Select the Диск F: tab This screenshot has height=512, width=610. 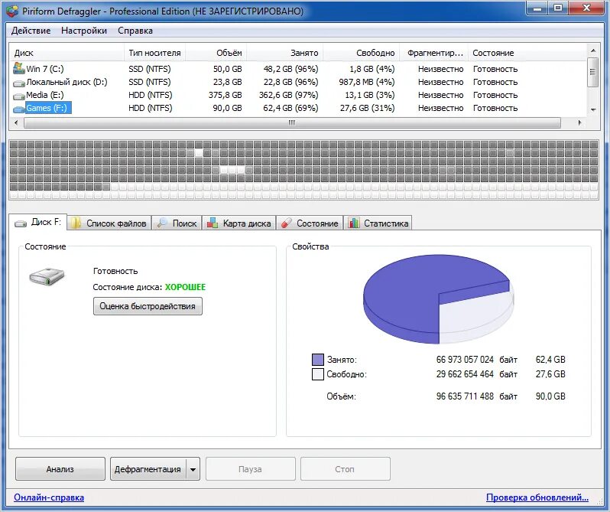(x=37, y=222)
